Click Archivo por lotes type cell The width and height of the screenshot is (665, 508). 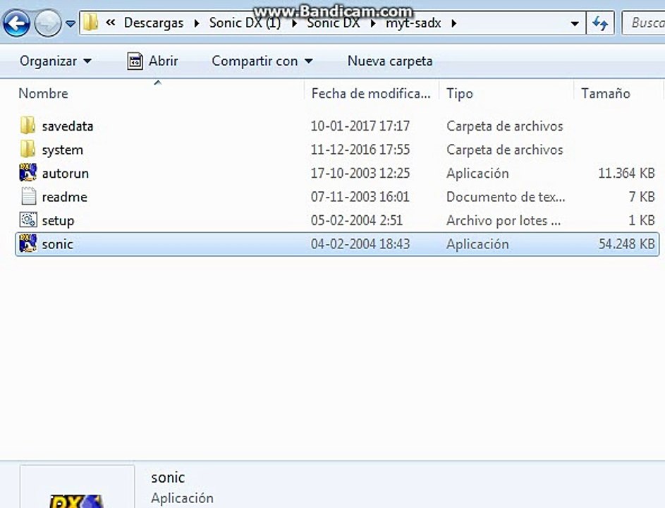point(504,221)
